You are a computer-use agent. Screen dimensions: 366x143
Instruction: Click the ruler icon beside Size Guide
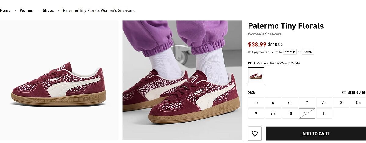pyautogui.click(x=344, y=93)
